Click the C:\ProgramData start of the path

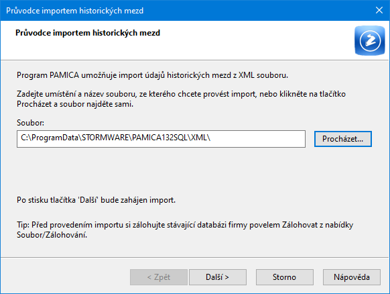click(49, 138)
